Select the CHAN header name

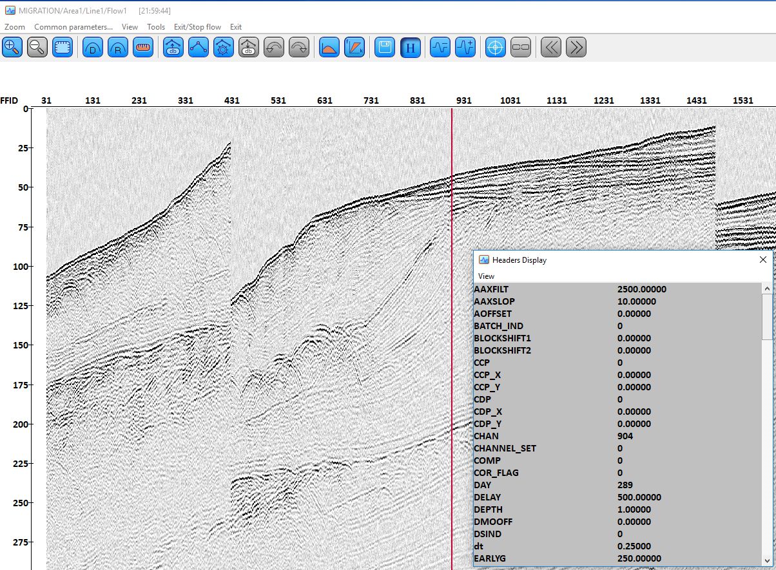486,436
